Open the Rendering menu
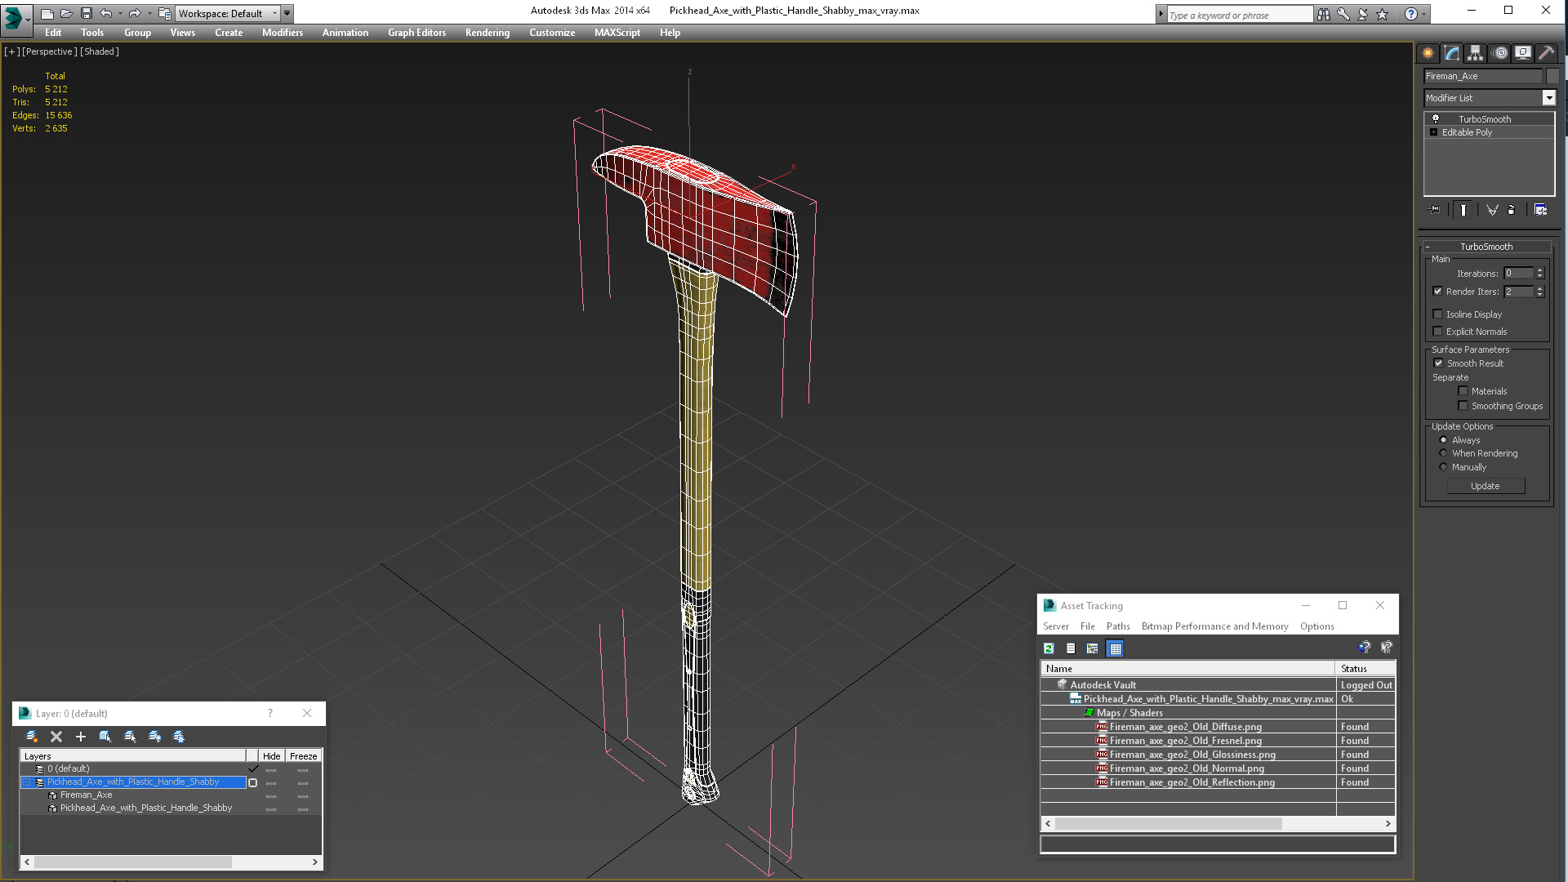The width and height of the screenshot is (1568, 882). tap(488, 33)
